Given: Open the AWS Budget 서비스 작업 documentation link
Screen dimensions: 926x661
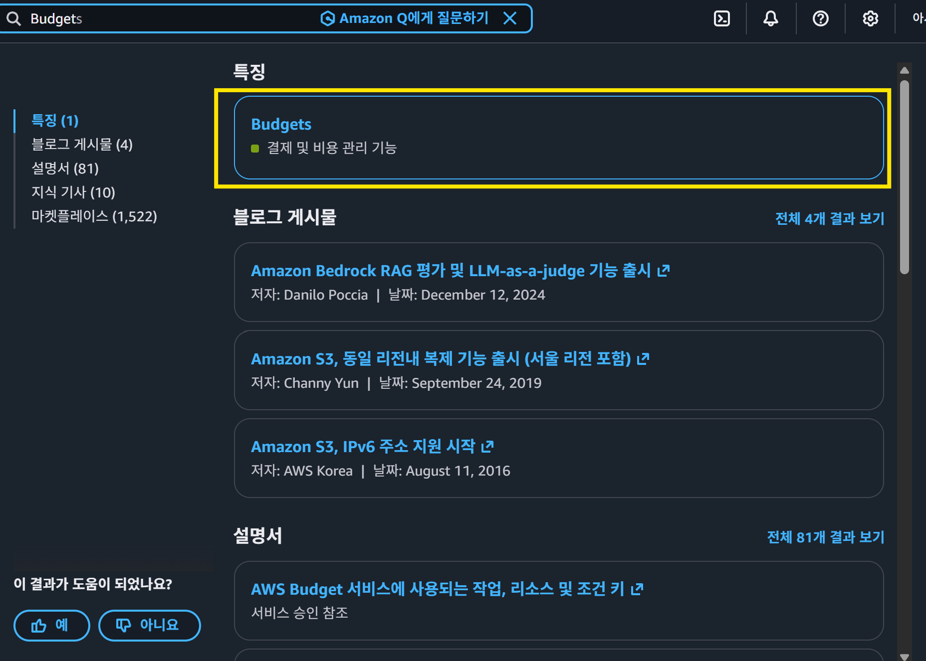Looking at the screenshot, I should click(x=438, y=589).
